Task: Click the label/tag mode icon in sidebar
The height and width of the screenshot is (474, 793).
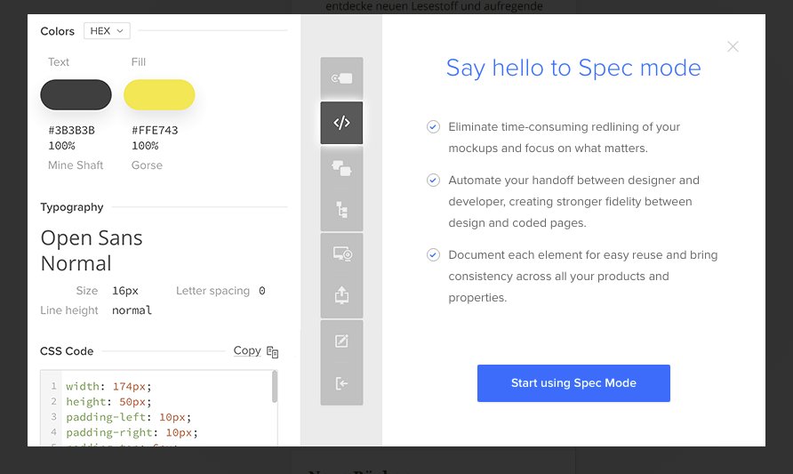Action: (341, 78)
